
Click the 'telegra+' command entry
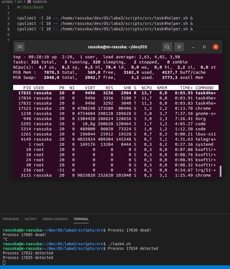(x=205, y=139)
